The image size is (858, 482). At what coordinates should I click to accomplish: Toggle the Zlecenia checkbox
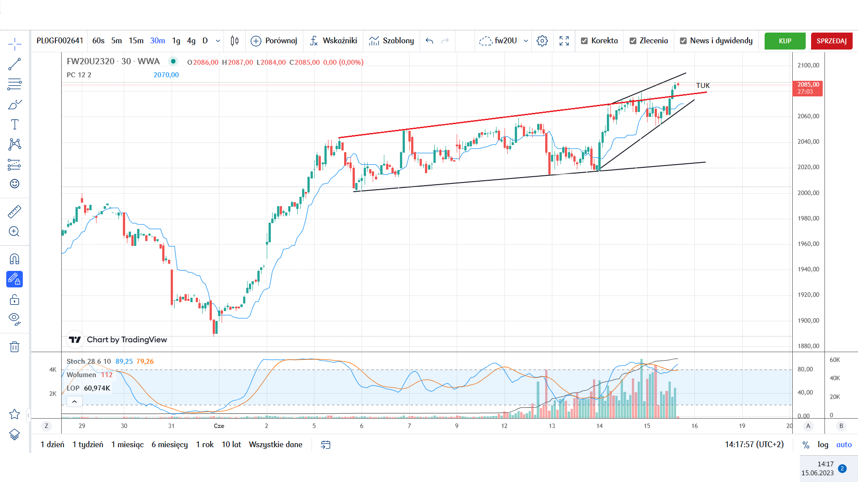pyautogui.click(x=633, y=41)
